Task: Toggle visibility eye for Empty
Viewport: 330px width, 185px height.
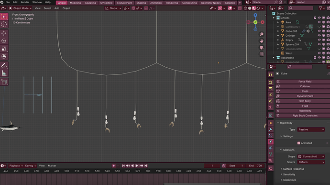Action: [319, 40]
